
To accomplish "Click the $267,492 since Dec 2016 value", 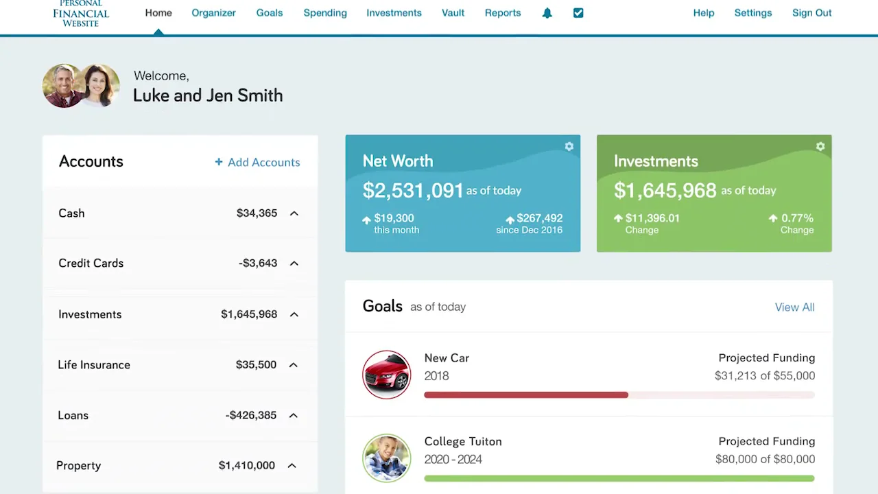I will coord(539,218).
